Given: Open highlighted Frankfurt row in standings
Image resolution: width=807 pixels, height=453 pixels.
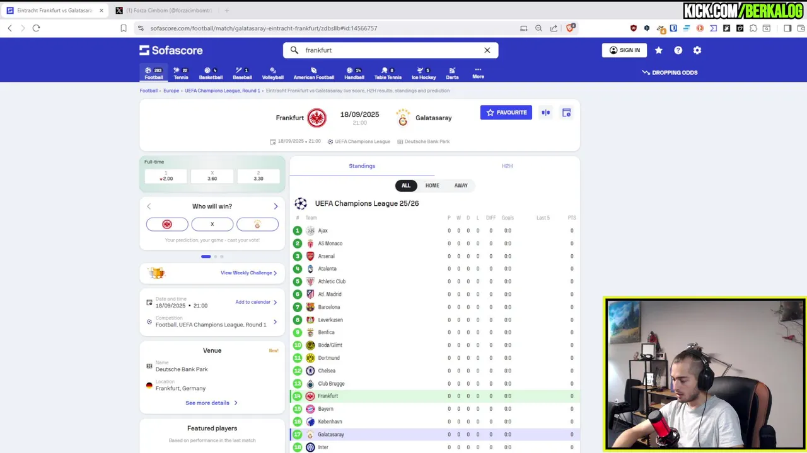Looking at the screenshot, I should pyautogui.click(x=434, y=396).
